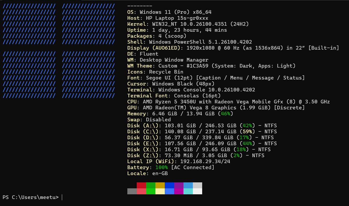Click the light gray block in top row
This screenshot has height=206, width=349.
point(197,185)
